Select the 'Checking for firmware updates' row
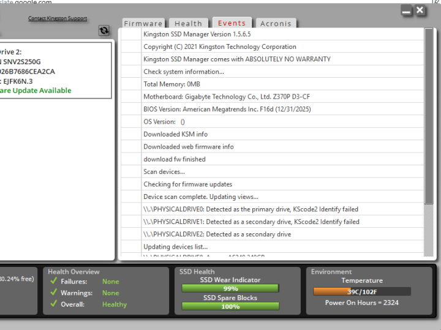The width and height of the screenshot is (441, 330). [272, 184]
